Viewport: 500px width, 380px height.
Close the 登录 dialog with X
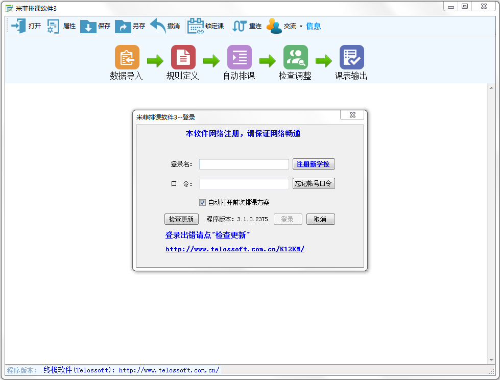(x=352, y=115)
